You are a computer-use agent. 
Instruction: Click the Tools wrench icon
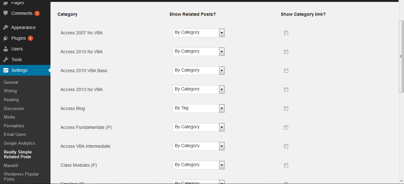tap(6, 60)
